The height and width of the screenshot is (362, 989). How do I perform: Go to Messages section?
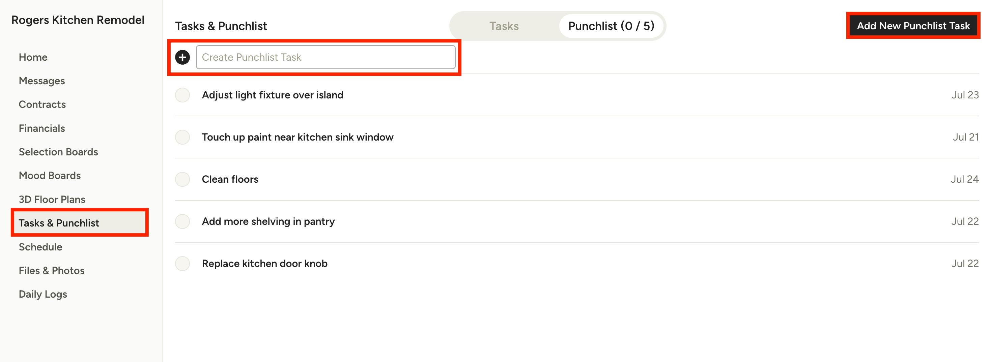[x=42, y=81]
